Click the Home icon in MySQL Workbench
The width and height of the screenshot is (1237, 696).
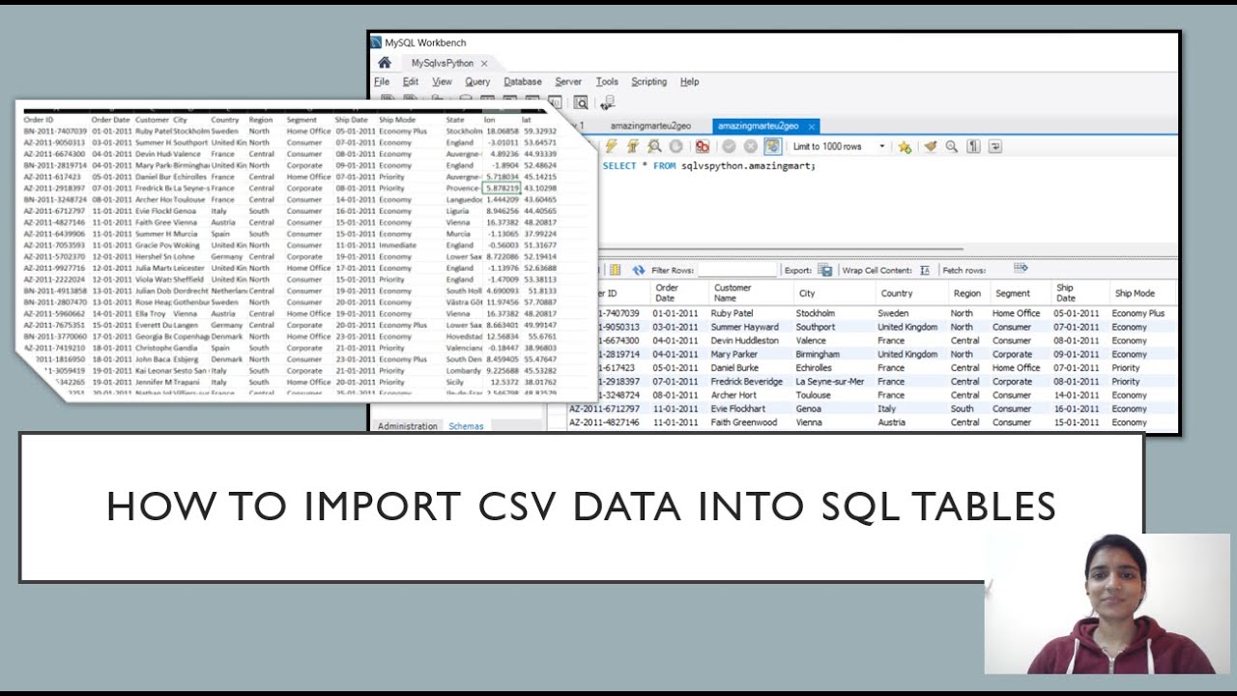pos(385,63)
